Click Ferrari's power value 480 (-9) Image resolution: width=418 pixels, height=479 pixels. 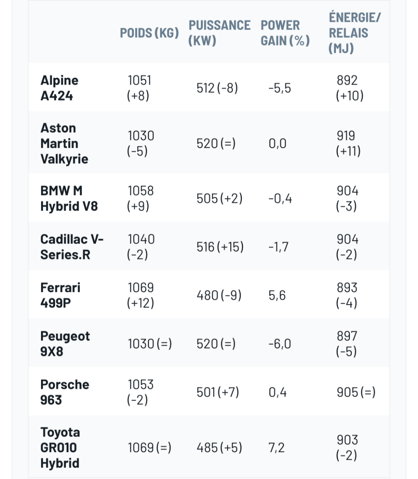coord(219,295)
